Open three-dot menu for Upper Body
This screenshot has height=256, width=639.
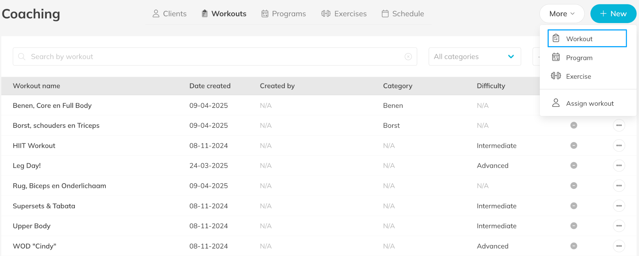click(x=619, y=226)
